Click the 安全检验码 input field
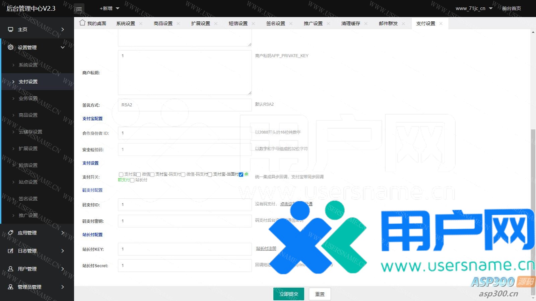The width and height of the screenshot is (536, 301). point(185,149)
